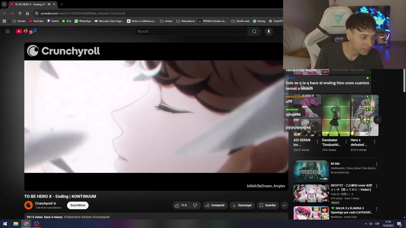Open the YouTube guide hamburger menu
The height and width of the screenshot is (228, 406).
pyautogui.click(x=8, y=31)
